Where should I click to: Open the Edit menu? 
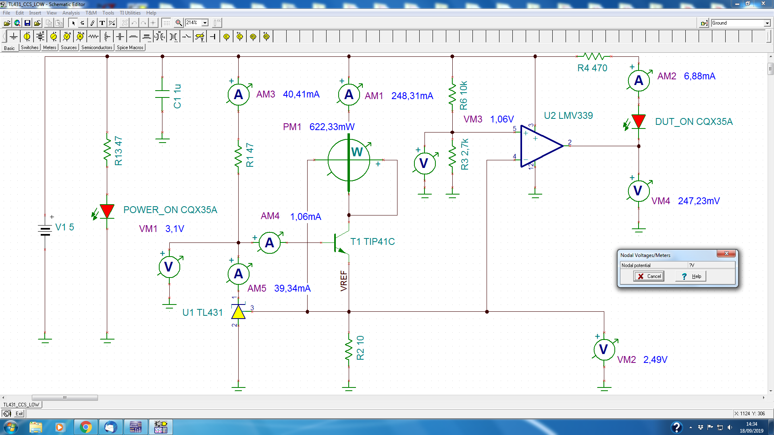[20, 13]
